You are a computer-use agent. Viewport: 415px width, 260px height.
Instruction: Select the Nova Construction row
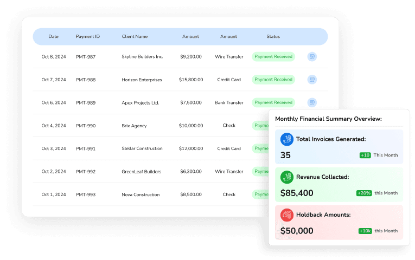pos(141,194)
